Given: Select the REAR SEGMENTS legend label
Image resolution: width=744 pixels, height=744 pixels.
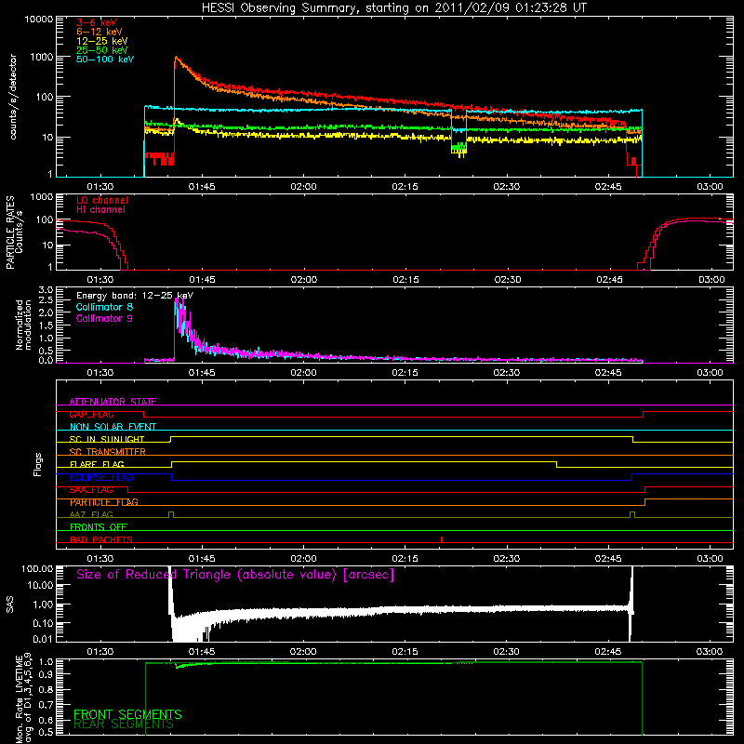Looking at the screenshot, I should tap(124, 724).
